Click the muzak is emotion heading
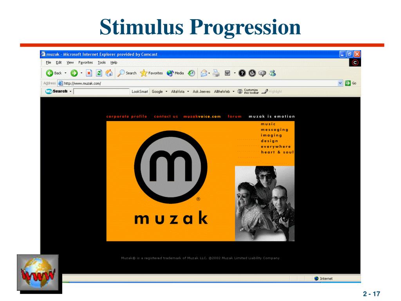401x301 pixels. pos(272,116)
